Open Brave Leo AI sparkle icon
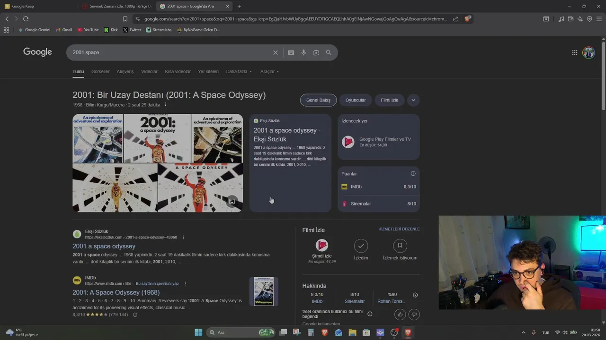This screenshot has height=340, width=606. click(580, 19)
